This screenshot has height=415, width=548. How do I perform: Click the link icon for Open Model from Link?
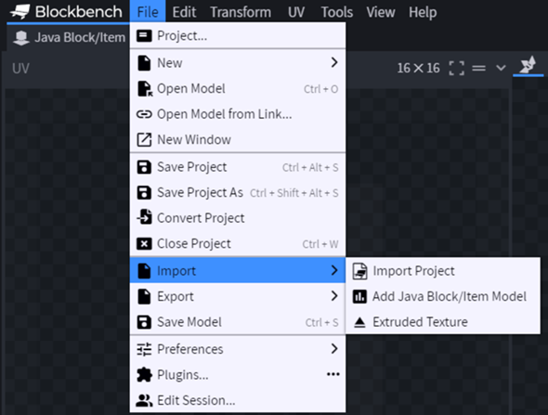144,114
